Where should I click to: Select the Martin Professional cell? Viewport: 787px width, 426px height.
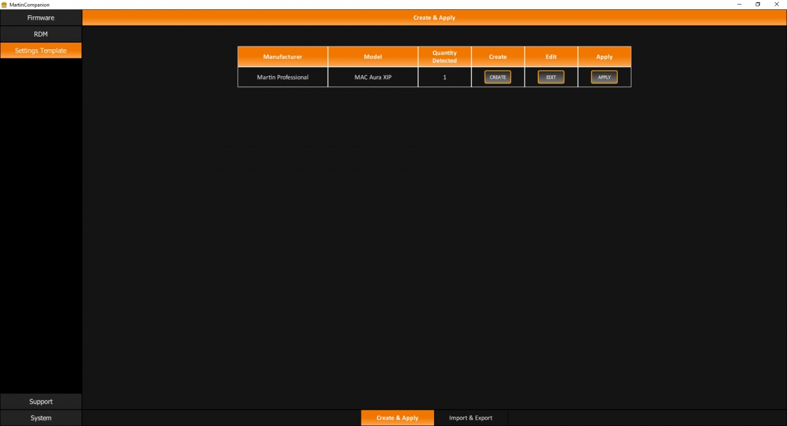[283, 77]
